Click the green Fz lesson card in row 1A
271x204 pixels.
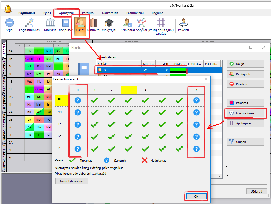(39, 51)
